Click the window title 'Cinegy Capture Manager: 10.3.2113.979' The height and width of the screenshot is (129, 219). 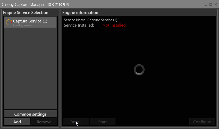(x=36, y=5)
